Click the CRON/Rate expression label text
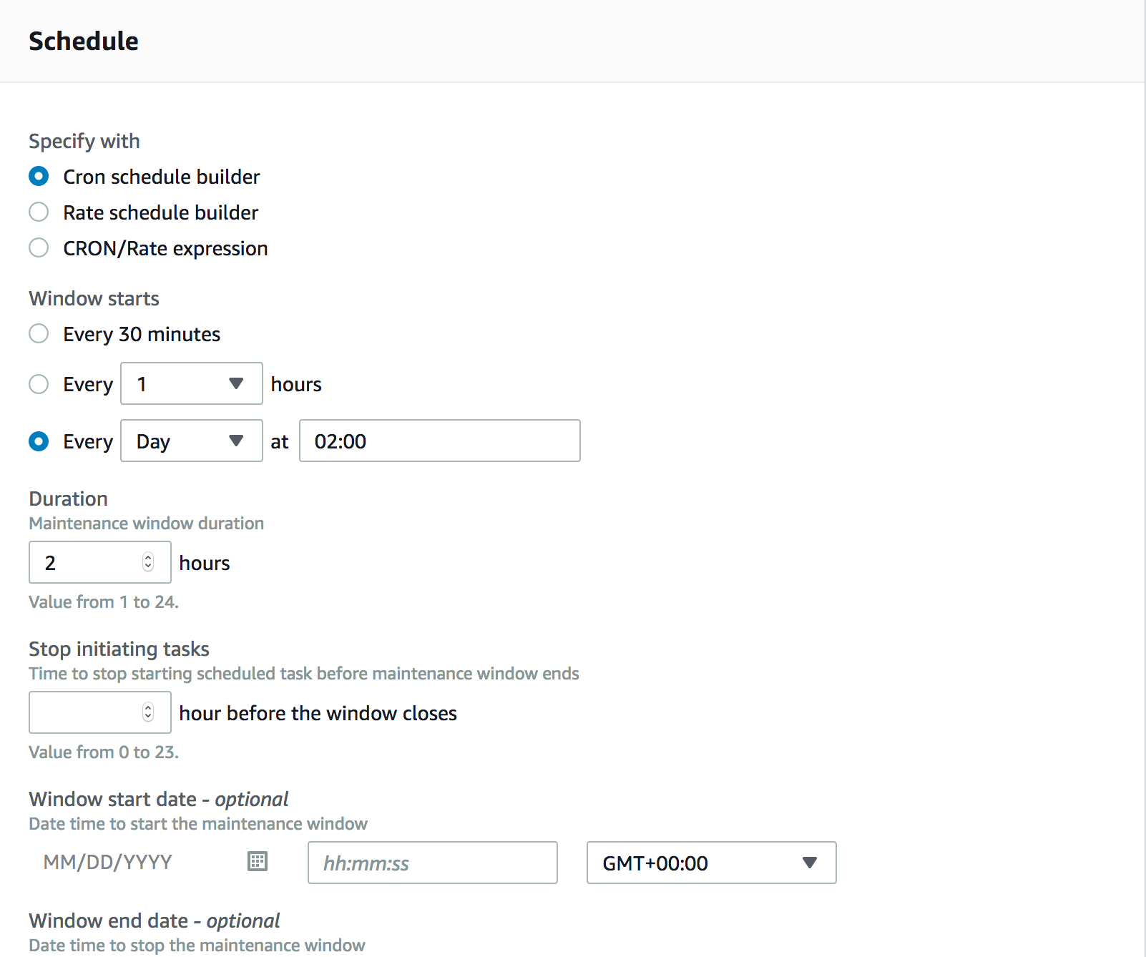This screenshot has height=957, width=1146. coord(165,248)
